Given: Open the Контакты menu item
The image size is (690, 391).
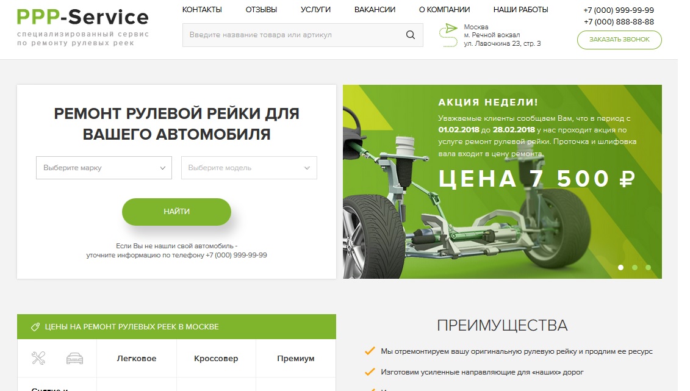Looking at the screenshot, I should [x=202, y=10].
